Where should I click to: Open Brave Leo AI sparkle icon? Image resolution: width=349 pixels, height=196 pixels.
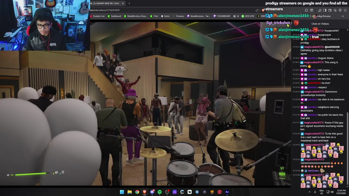click(335, 10)
